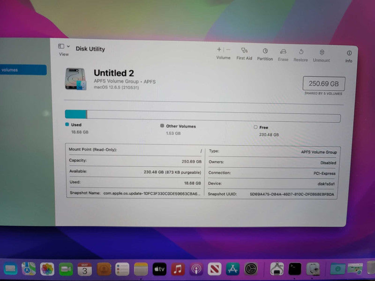The image size is (375, 281).
Task: Click the "APFS Volume Group • APFS" subtitle
Action: point(125,81)
